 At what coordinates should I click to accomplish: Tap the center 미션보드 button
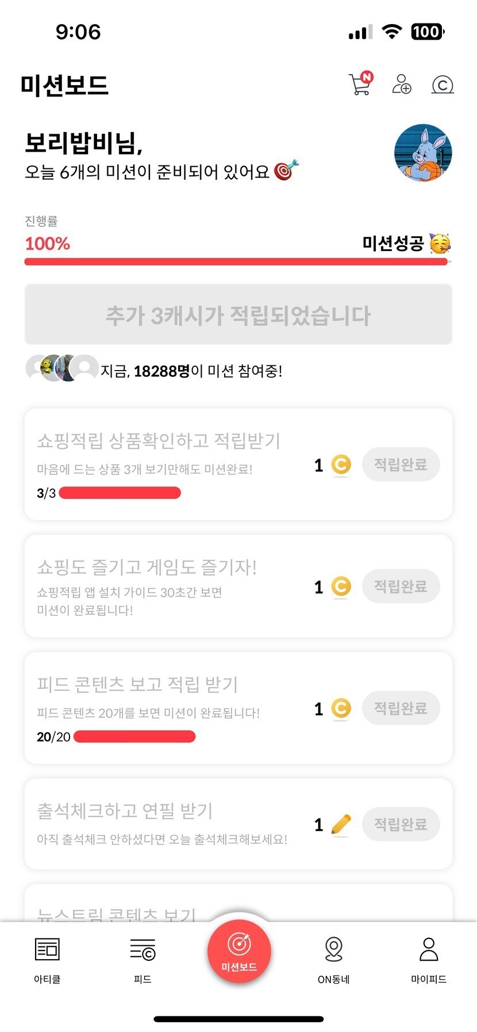239,951
